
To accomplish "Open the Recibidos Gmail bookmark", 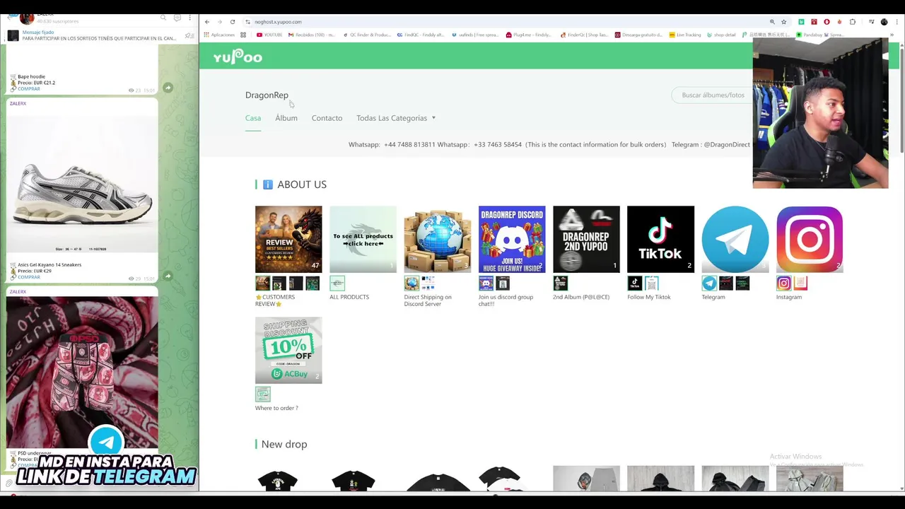I will click(311, 35).
